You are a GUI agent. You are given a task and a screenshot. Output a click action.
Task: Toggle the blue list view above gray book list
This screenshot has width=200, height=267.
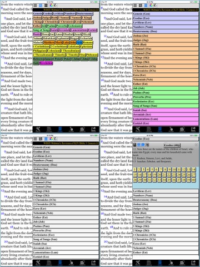[46, 139]
